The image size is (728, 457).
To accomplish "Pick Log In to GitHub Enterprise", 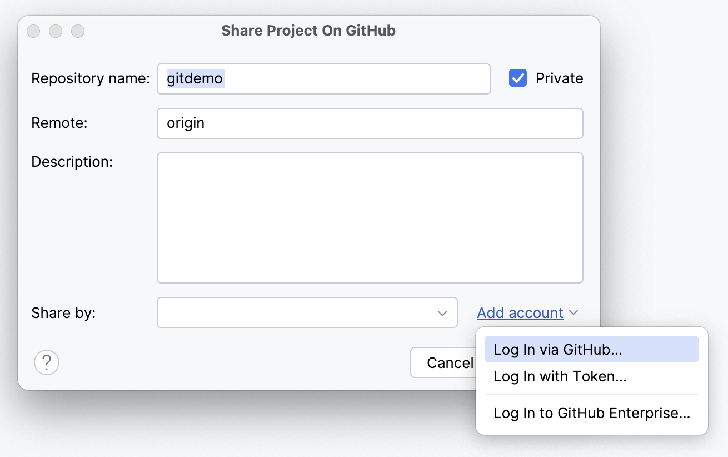I will pyautogui.click(x=591, y=413).
